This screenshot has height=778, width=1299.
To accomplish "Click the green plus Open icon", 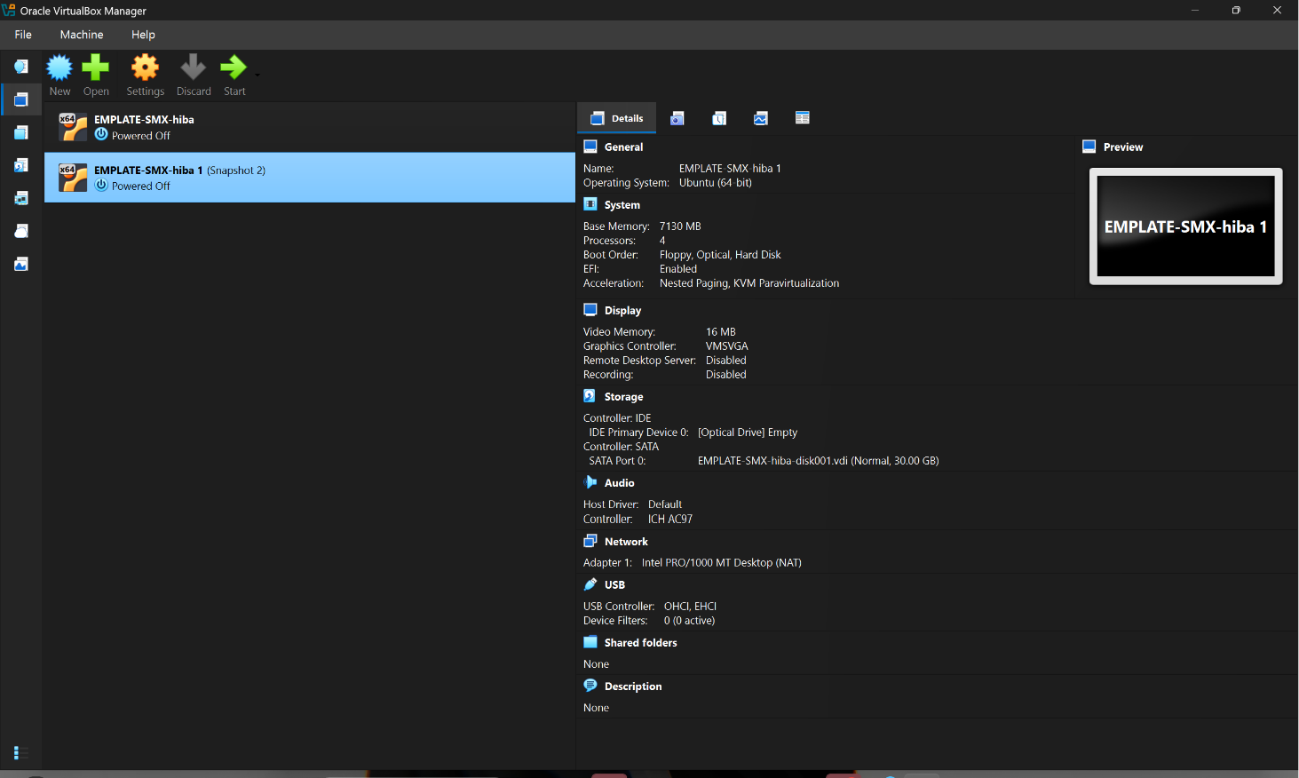I will tap(96, 67).
